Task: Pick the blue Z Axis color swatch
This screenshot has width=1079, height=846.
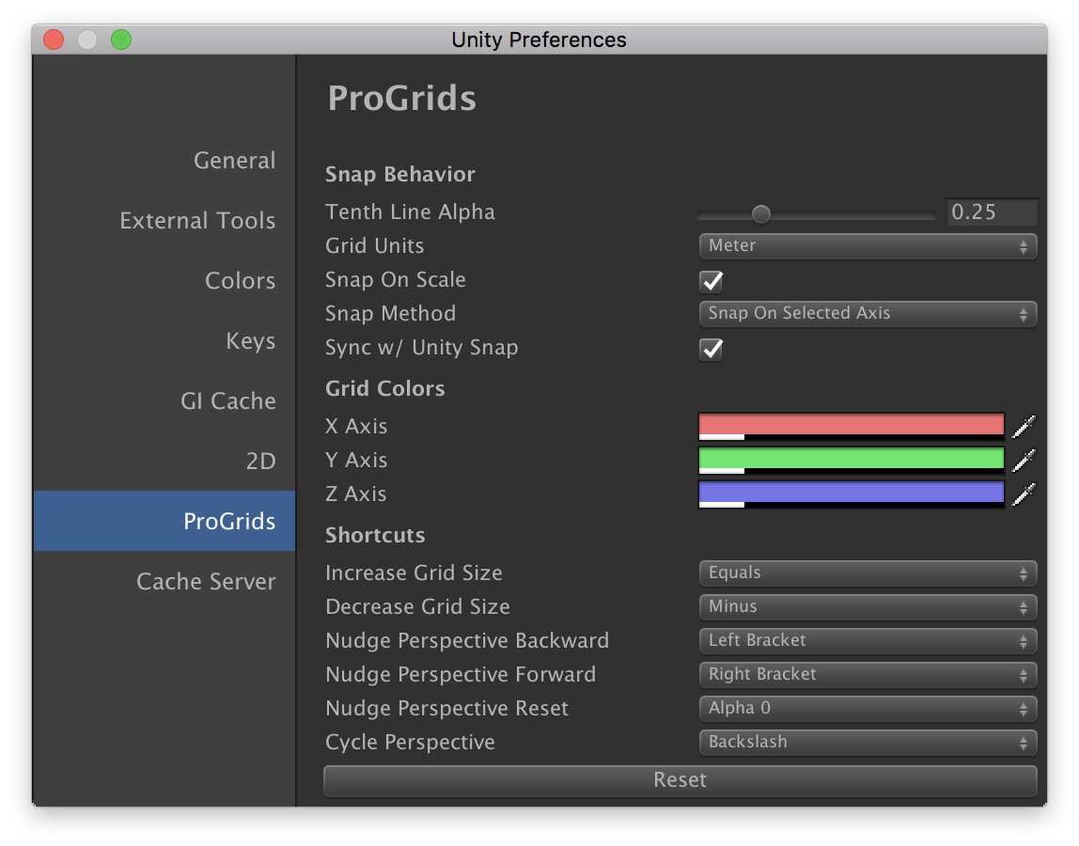Action: (852, 493)
